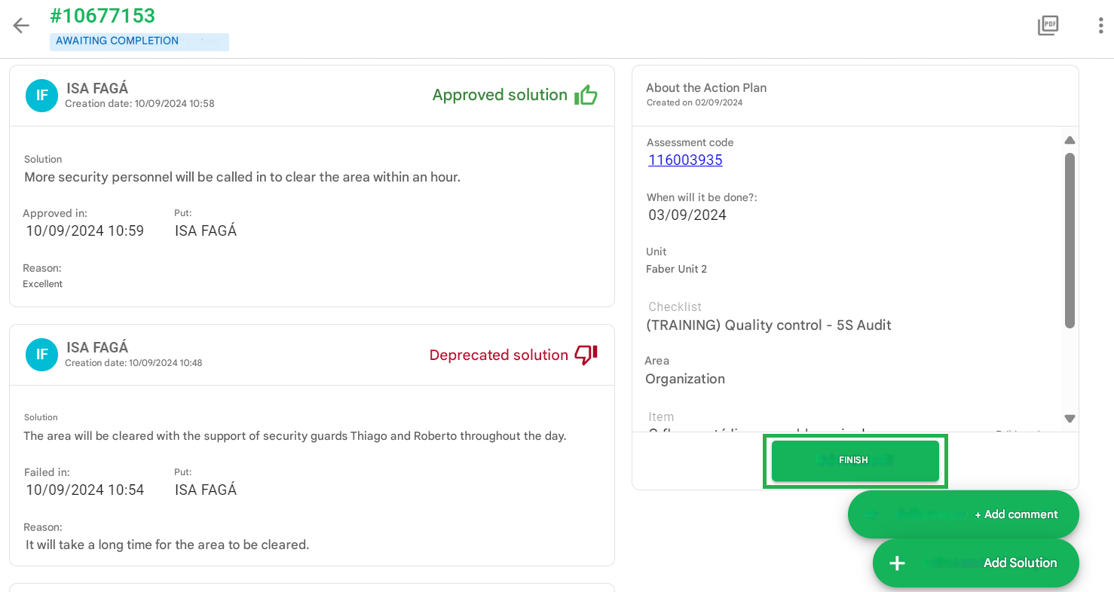Click the due date 03/09/2024
The height and width of the screenshot is (592, 1114).
click(687, 215)
